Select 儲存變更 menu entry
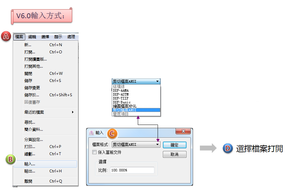Screen dimensions: 286x190 coord(45,88)
